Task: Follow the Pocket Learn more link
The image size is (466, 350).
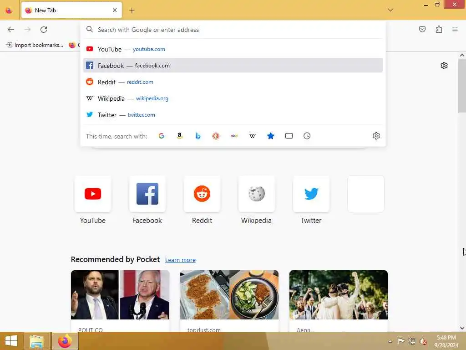Action: (180, 260)
